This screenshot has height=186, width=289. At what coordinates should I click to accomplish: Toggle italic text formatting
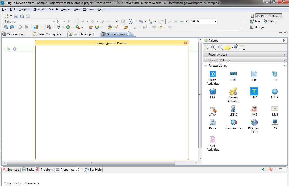(75, 22)
